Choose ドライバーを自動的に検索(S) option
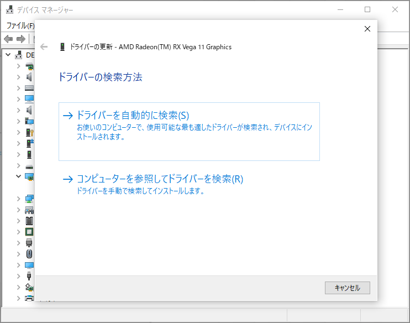The image size is (410, 323). (189, 132)
